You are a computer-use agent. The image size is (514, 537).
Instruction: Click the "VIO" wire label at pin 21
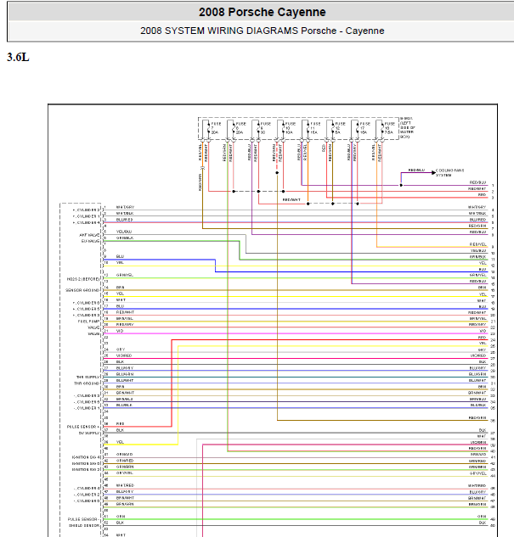click(x=120, y=331)
